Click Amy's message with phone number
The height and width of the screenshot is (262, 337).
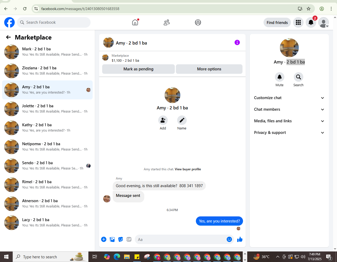pyautogui.click(x=159, y=186)
